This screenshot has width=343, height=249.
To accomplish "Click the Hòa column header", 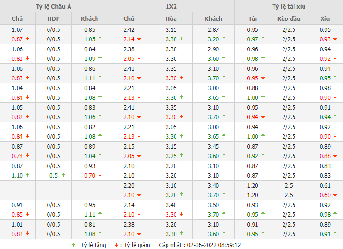I will 171,19.
